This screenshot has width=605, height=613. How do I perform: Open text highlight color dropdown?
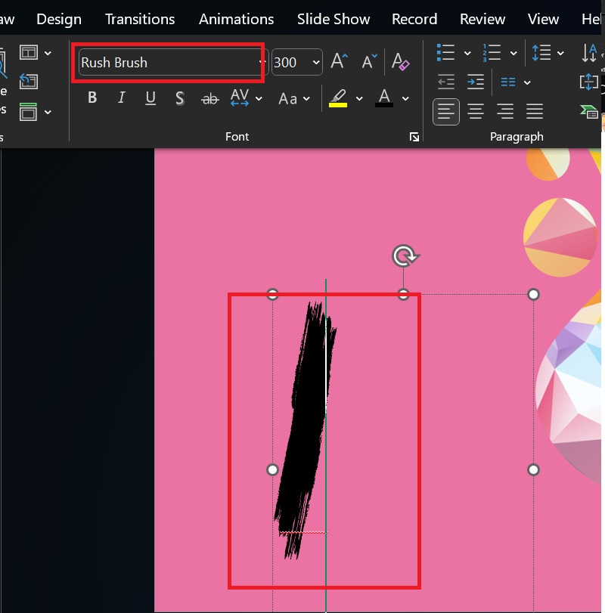point(359,98)
